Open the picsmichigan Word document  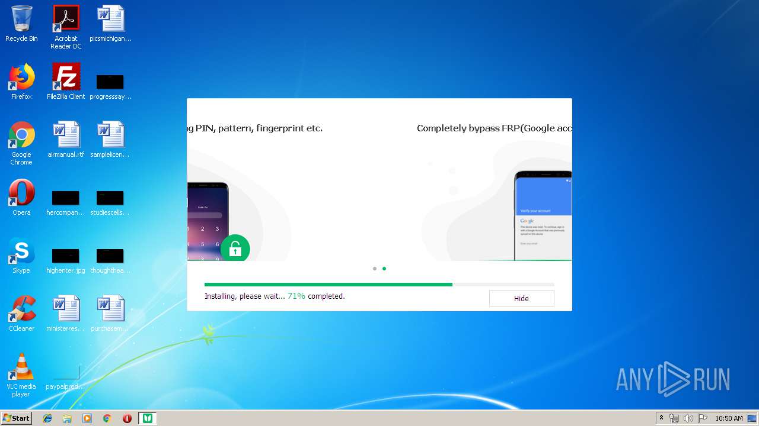point(111,24)
